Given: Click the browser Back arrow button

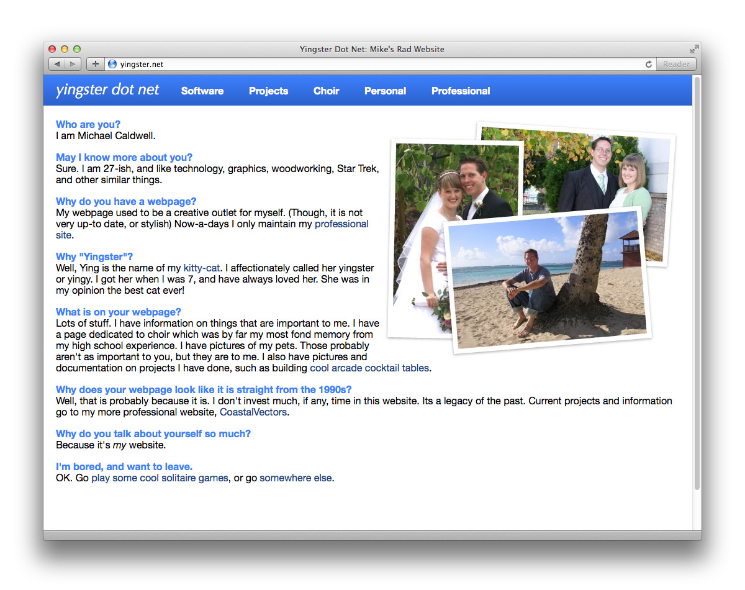Looking at the screenshot, I should [x=57, y=64].
